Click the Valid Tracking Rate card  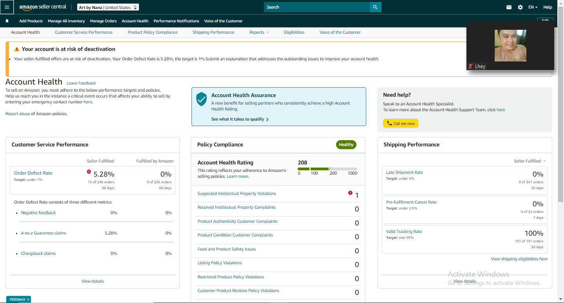click(x=465, y=239)
